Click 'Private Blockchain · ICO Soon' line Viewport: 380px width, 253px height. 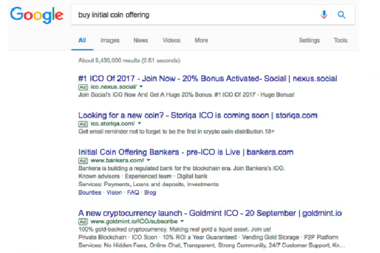[x=208, y=237]
